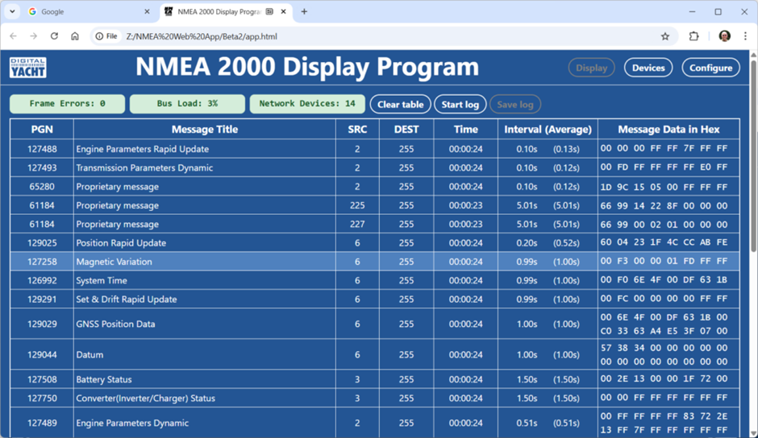Open the Devices view
This screenshot has width=758, height=438.
point(648,68)
